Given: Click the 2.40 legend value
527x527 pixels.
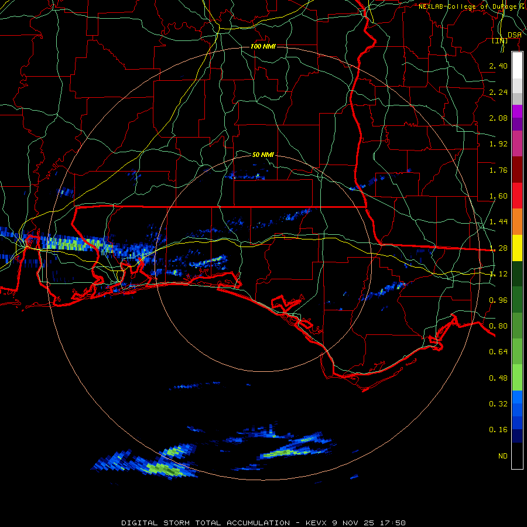Looking at the screenshot, I should (x=498, y=66).
